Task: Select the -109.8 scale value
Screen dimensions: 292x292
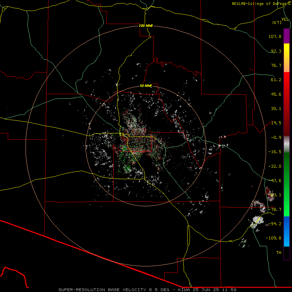Action: 274,238
